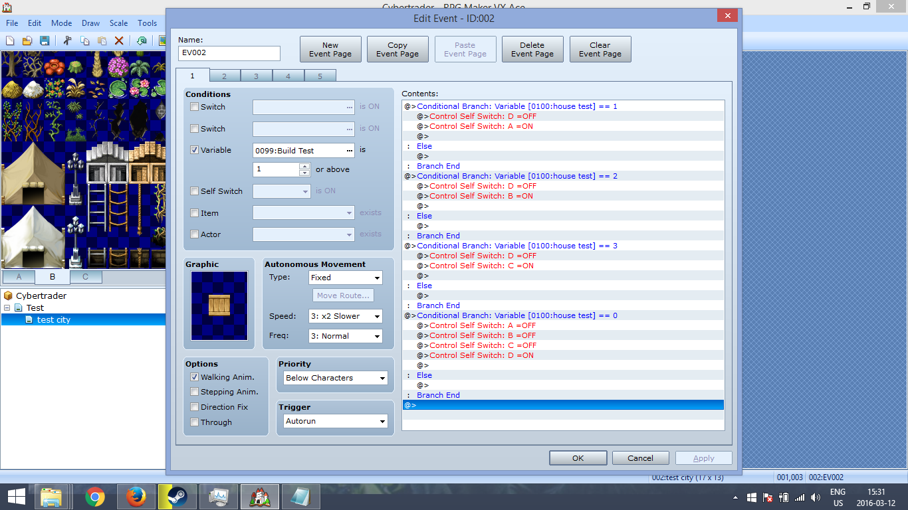Enable the Self Switch condition checkbox
The image size is (908, 510).
[x=194, y=191]
